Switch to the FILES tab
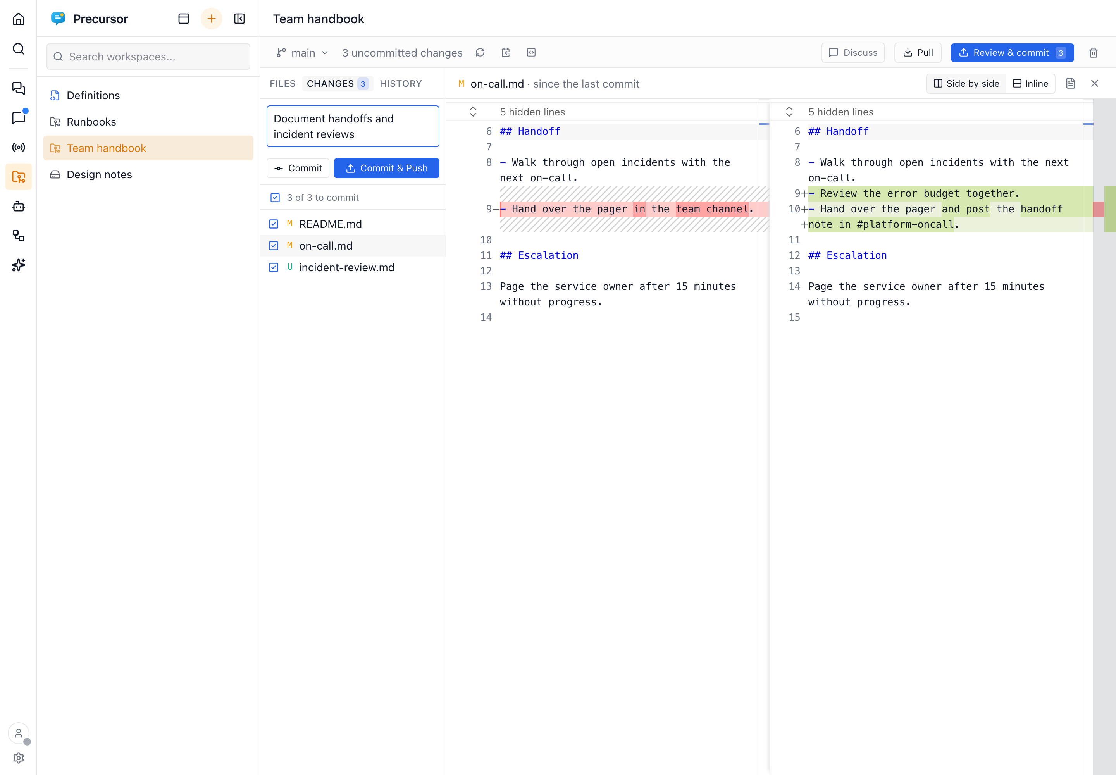 pos(282,84)
